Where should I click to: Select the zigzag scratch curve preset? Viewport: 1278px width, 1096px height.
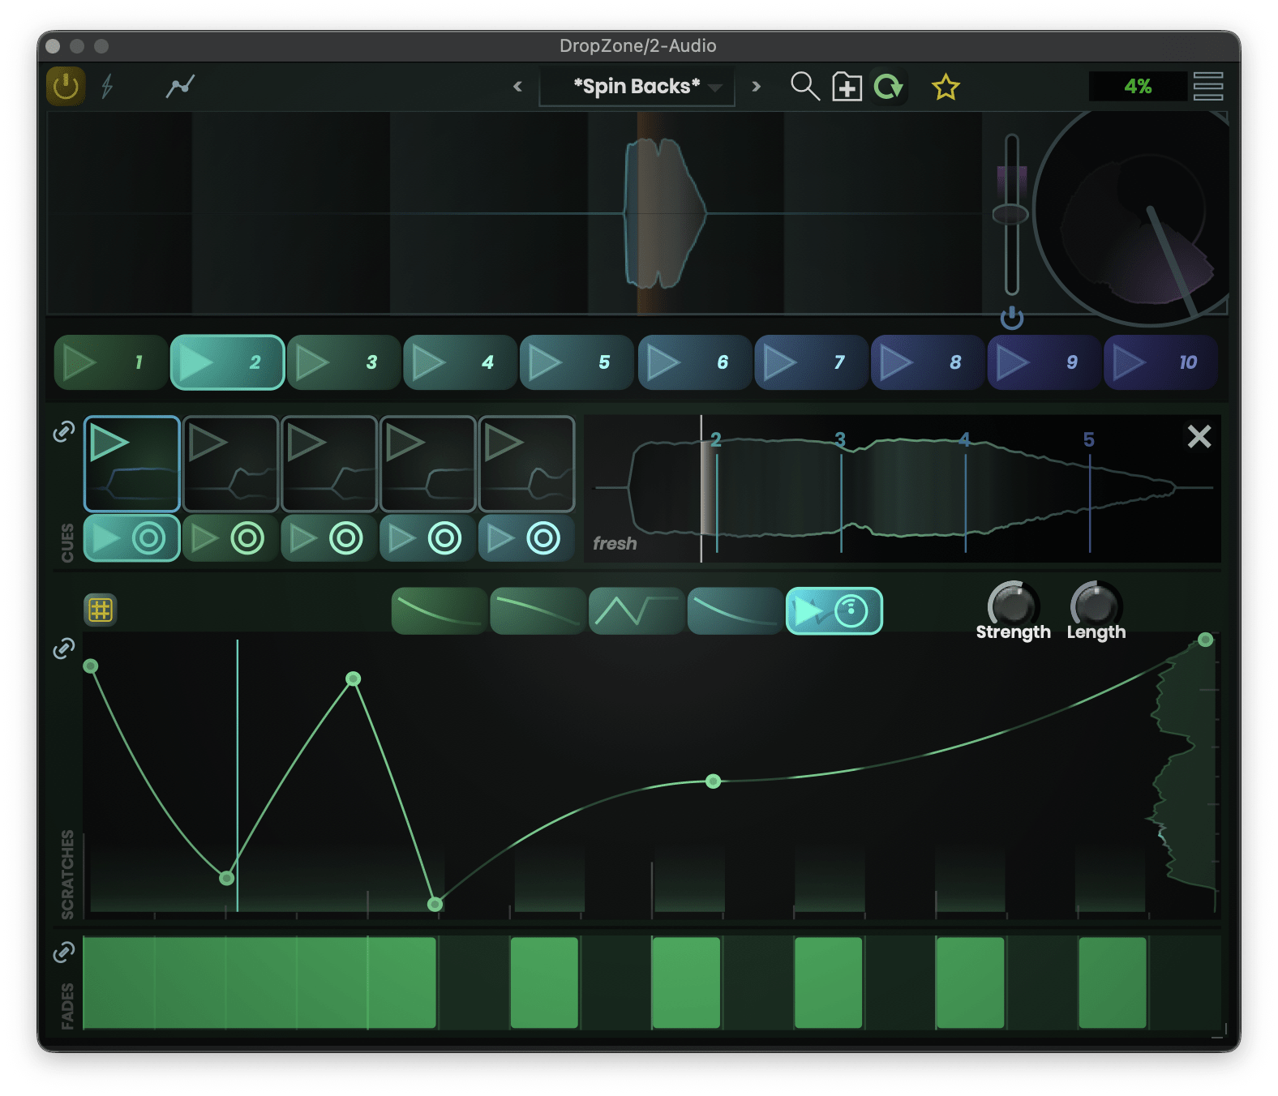[637, 611]
